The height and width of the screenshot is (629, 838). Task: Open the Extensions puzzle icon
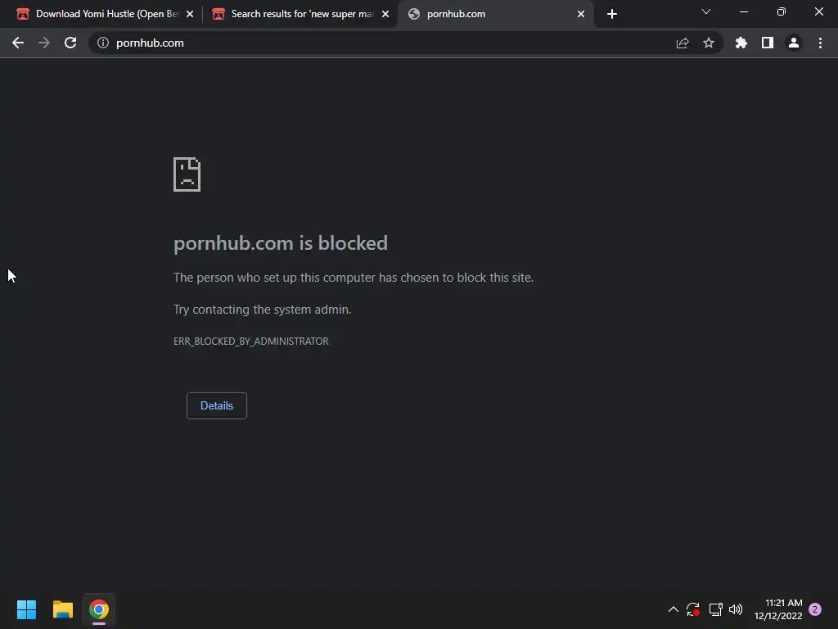tap(741, 43)
